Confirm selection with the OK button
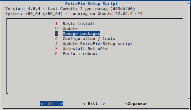The height and width of the screenshot is (110, 191). pyautogui.click(x=52, y=104)
